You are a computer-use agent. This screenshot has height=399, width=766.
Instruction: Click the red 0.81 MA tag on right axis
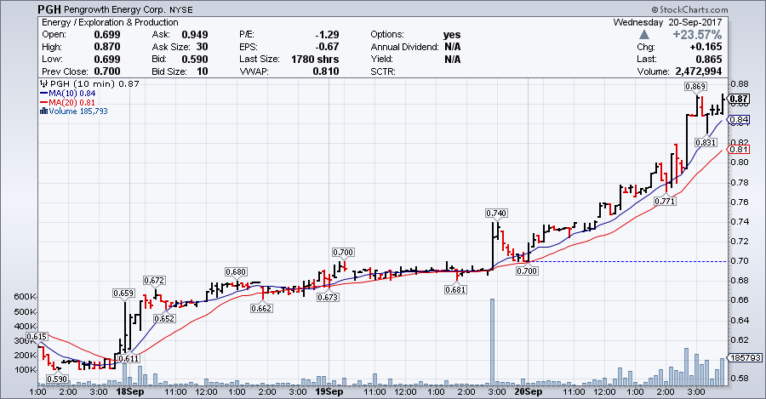click(x=738, y=150)
